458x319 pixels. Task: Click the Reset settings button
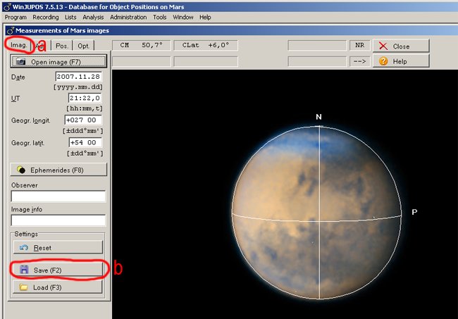pyautogui.click(x=58, y=247)
